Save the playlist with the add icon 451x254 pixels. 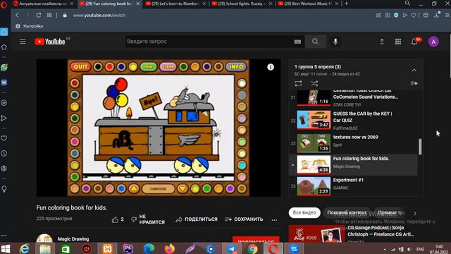[414, 83]
